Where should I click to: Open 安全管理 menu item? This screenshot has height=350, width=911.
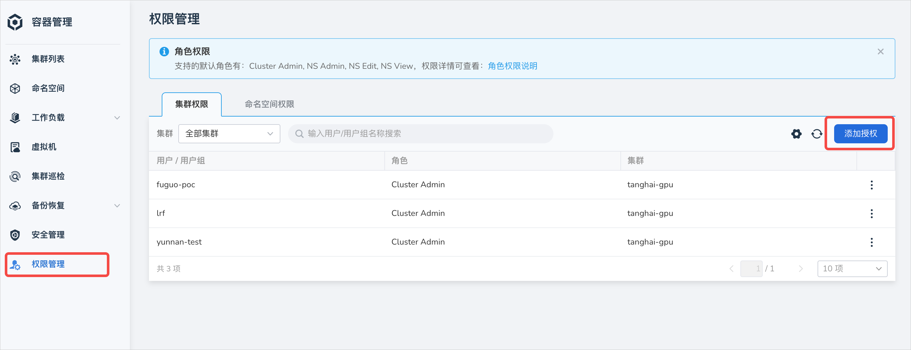(x=48, y=235)
